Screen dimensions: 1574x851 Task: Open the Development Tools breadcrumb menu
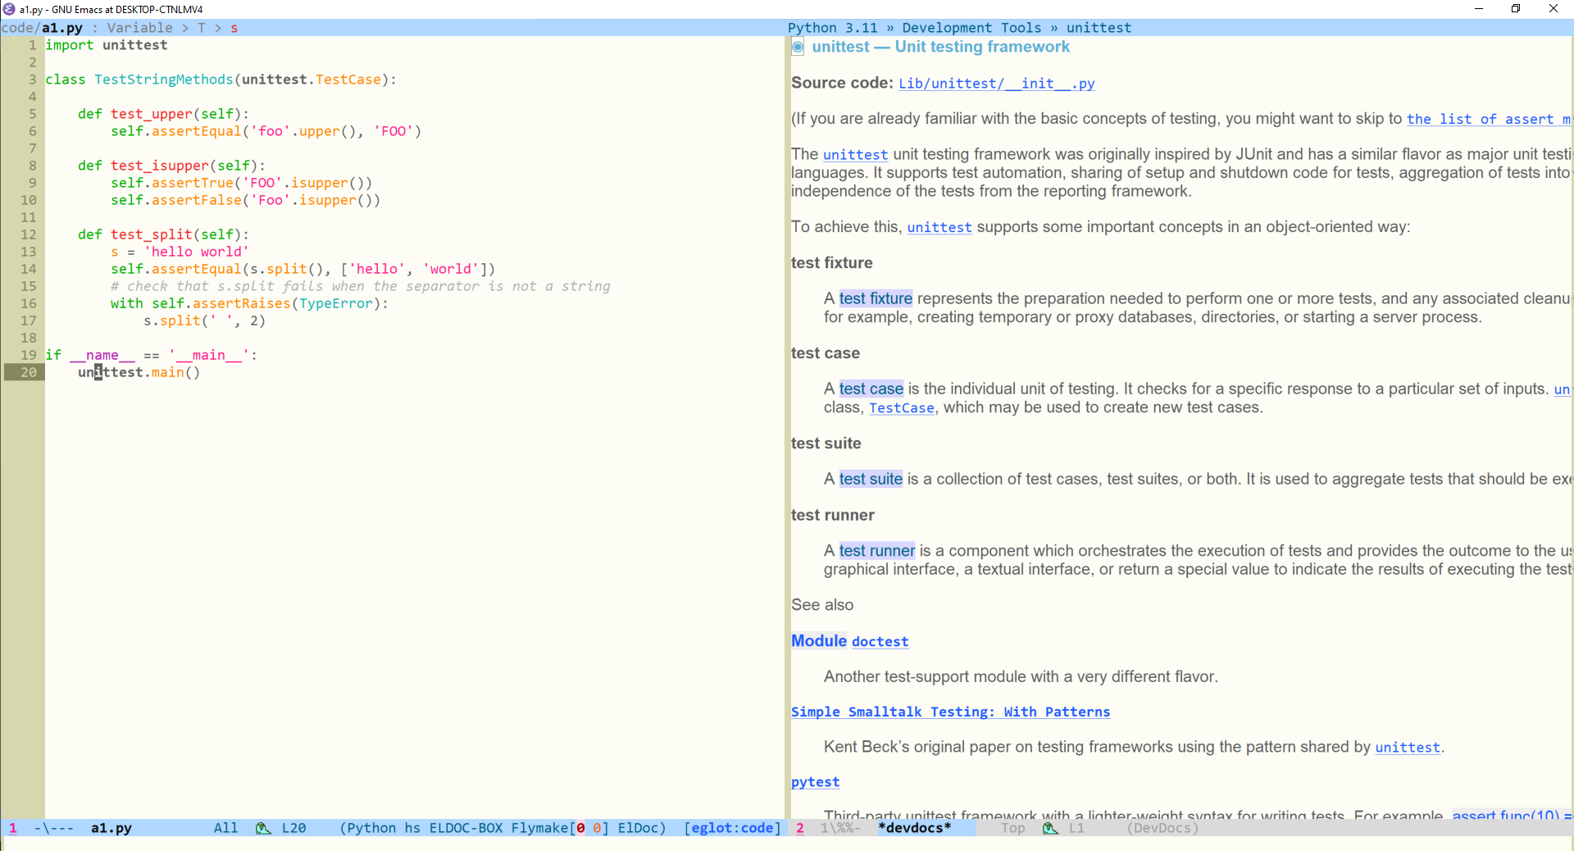(970, 27)
